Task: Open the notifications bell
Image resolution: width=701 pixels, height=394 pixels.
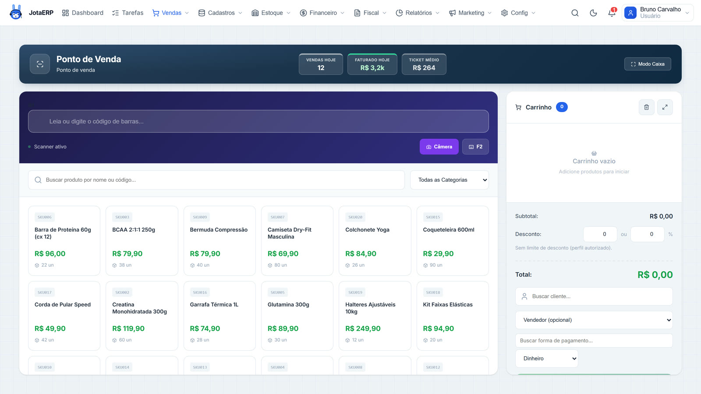Action: coord(612,13)
